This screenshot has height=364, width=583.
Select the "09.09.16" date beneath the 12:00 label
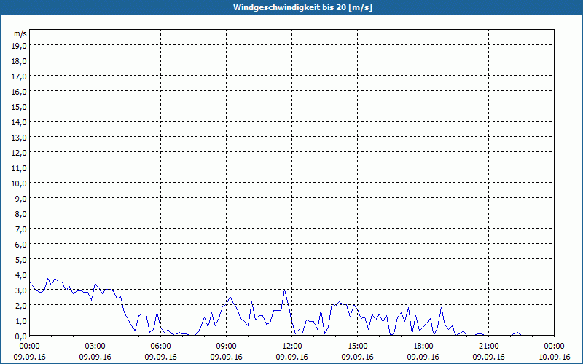[x=292, y=357]
